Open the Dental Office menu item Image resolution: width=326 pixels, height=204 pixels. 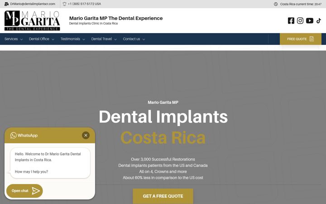[x=39, y=39]
